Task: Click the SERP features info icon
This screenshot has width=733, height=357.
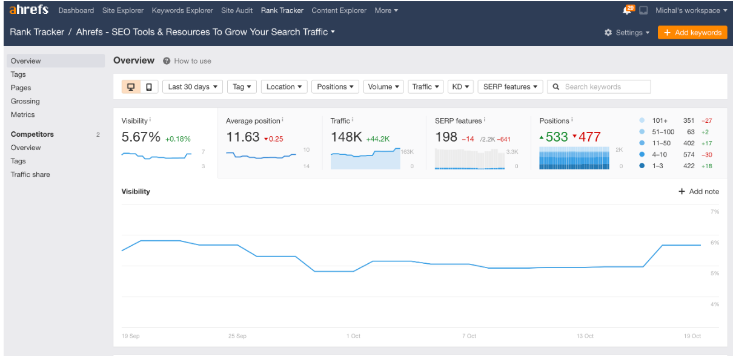Action: [485, 120]
